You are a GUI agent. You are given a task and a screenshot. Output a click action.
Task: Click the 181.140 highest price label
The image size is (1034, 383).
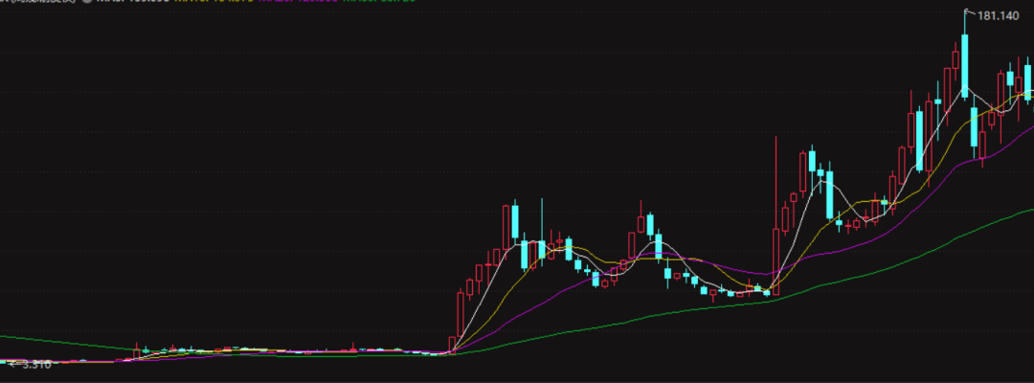[998, 16]
